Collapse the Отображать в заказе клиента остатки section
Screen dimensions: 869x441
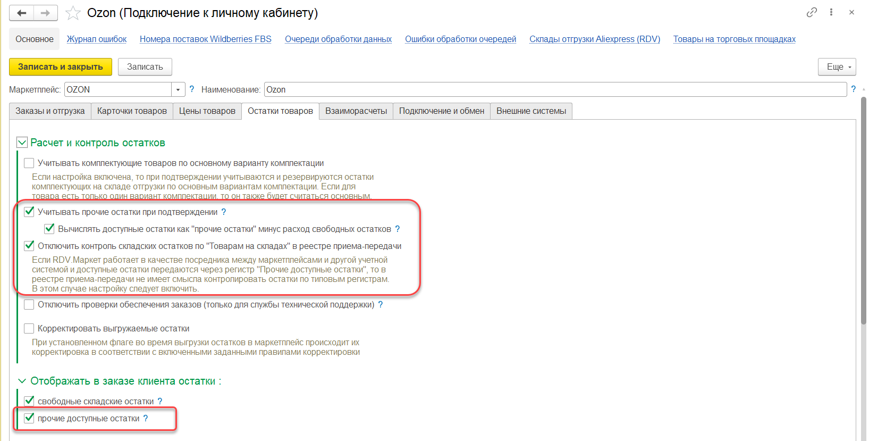pos(22,381)
